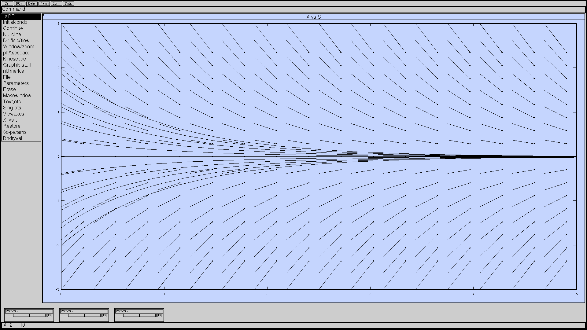Image resolution: width=587 pixels, height=330 pixels.
Task: Open the Text,etc menu entry
Action: [x=21, y=102]
